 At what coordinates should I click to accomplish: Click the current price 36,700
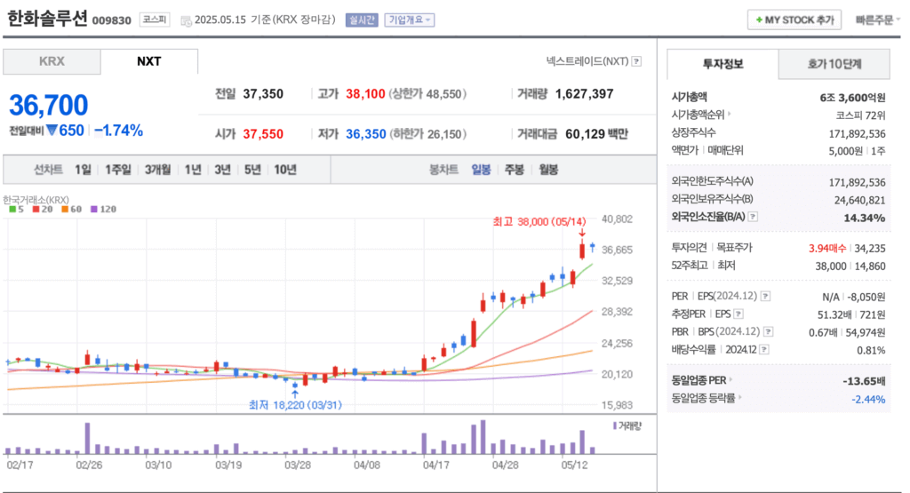point(48,105)
